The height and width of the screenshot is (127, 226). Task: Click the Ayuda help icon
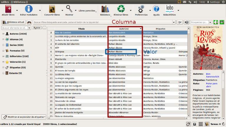pyautogui.click(x=156, y=9)
